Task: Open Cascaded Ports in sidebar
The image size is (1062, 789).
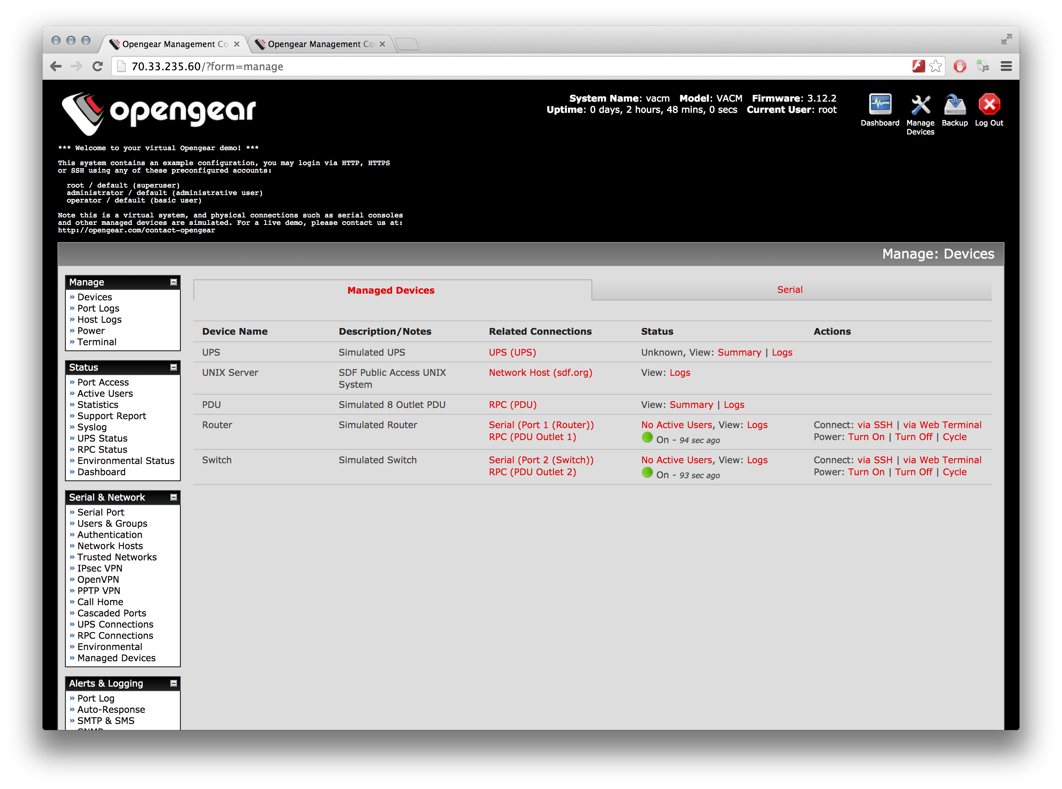Action: [112, 613]
